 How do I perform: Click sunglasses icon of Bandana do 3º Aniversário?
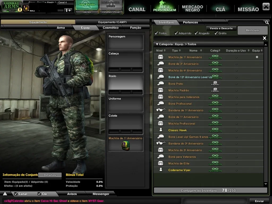tap(161, 143)
